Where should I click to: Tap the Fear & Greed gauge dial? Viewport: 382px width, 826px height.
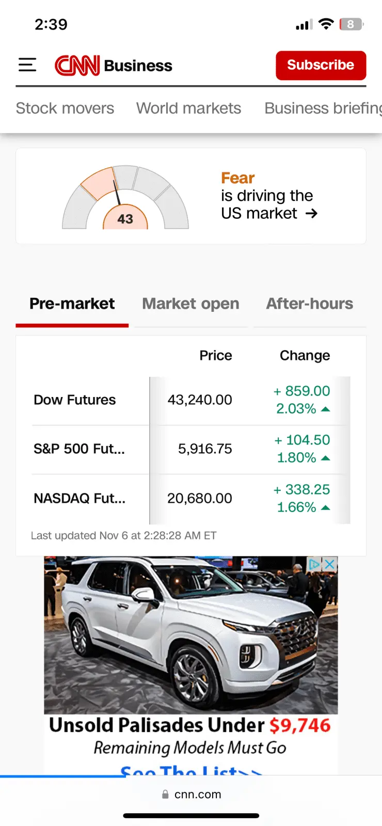click(x=125, y=199)
